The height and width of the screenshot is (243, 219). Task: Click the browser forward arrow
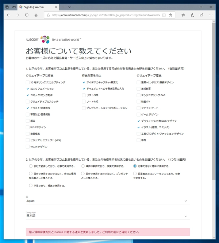[x=18, y=15]
